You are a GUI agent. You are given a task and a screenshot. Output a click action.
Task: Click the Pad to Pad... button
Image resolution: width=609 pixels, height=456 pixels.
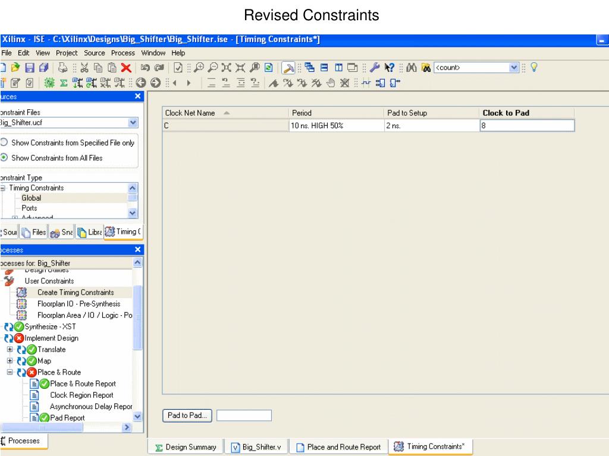coord(187,415)
